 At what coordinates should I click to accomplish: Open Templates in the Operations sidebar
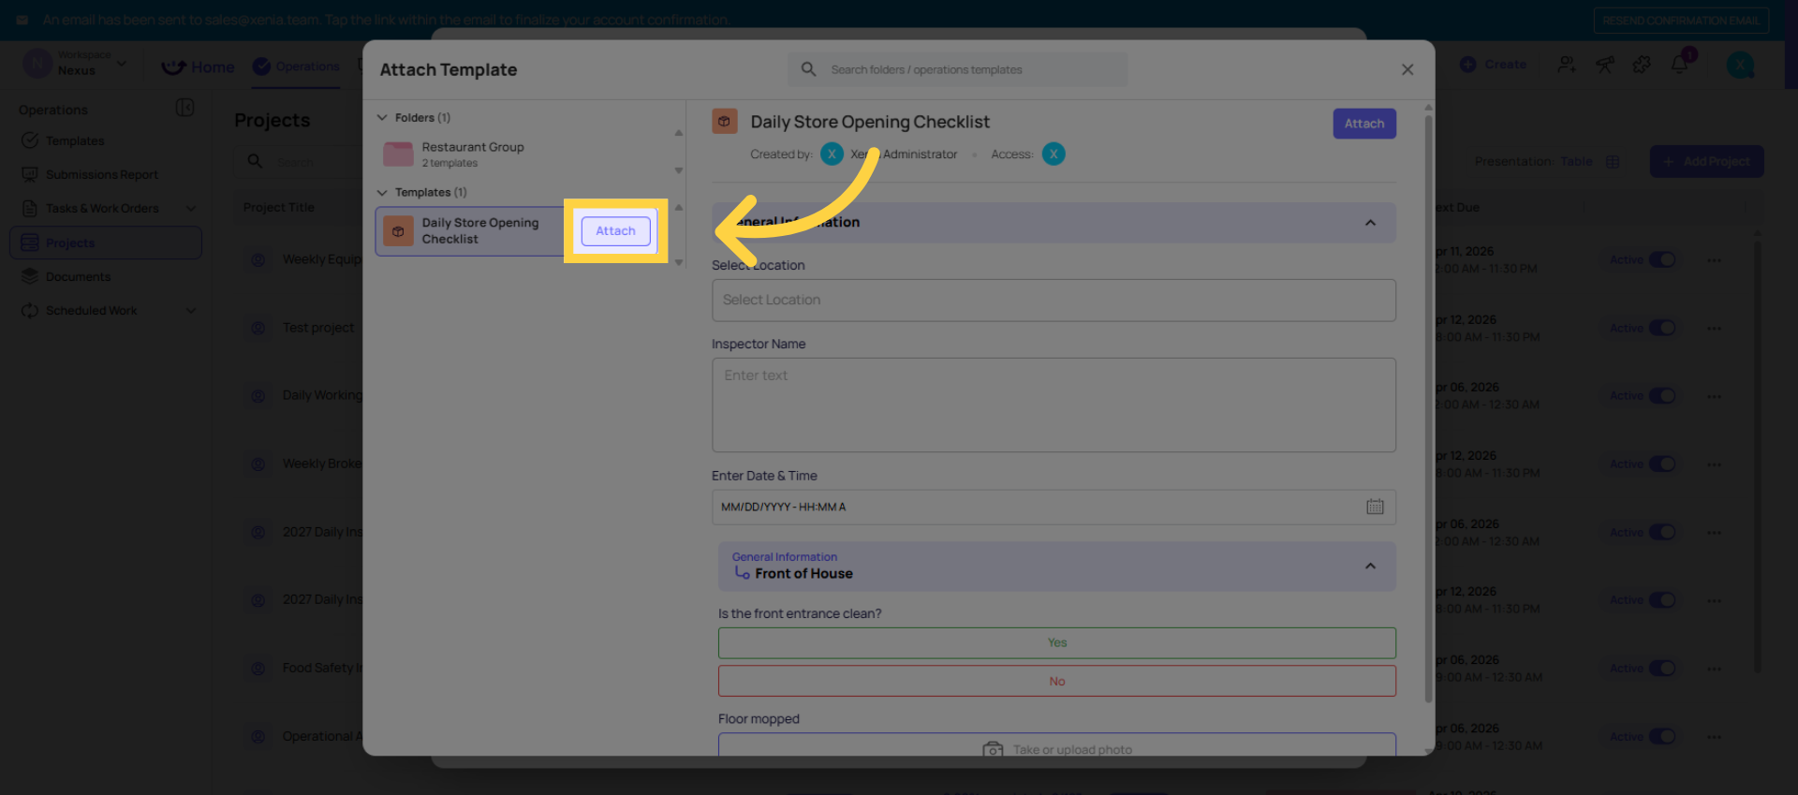[x=75, y=141]
